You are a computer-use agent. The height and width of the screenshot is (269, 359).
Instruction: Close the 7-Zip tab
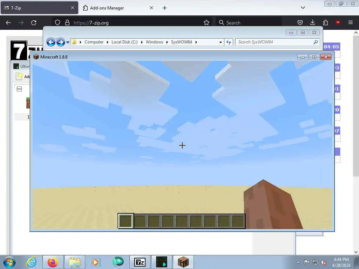point(73,8)
